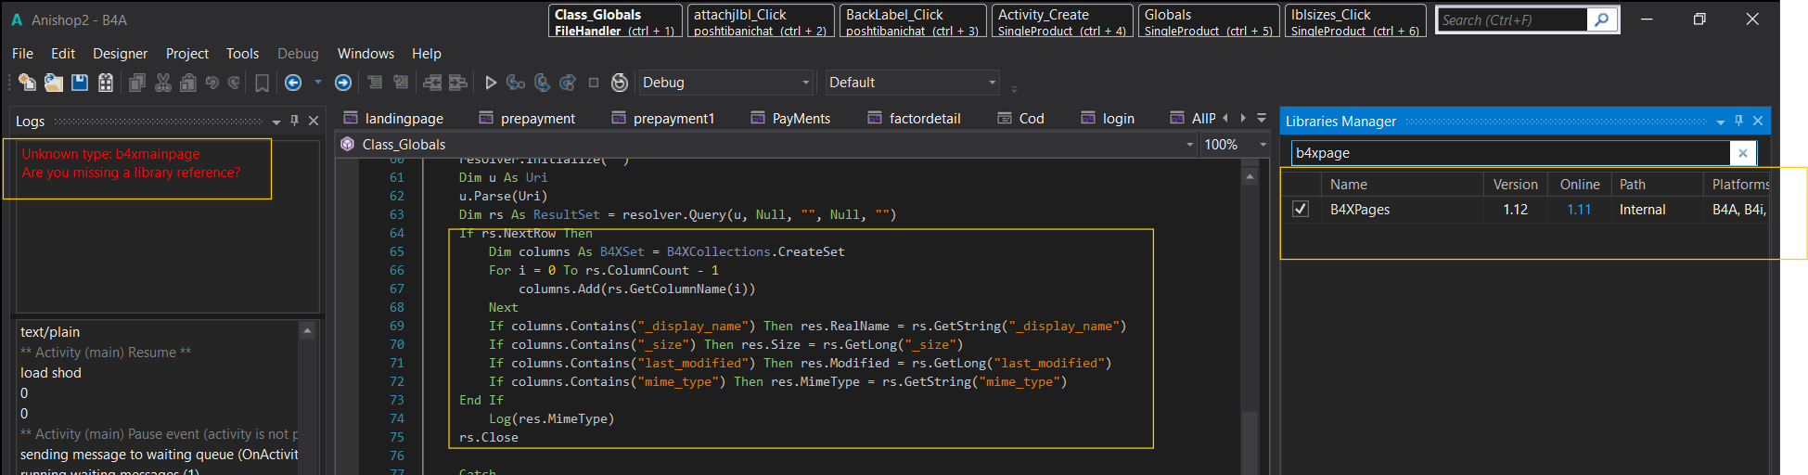1808x475 pixels.
Task: Click the open folder toolbar icon
Action: point(54,83)
